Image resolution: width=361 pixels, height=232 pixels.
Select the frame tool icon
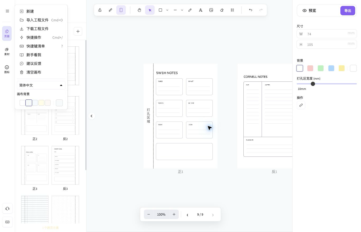point(232,10)
